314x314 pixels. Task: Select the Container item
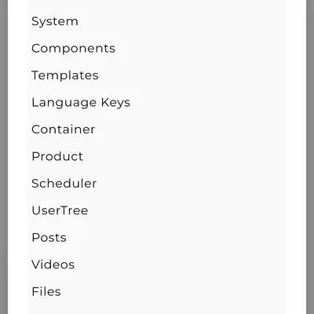[64, 130]
